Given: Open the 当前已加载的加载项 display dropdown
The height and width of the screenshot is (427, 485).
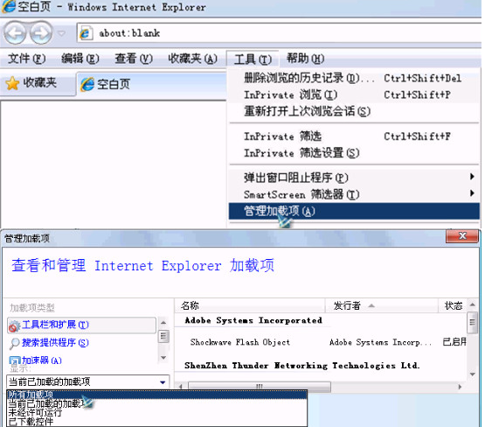Looking at the screenshot, I should pyautogui.click(x=88, y=381).
